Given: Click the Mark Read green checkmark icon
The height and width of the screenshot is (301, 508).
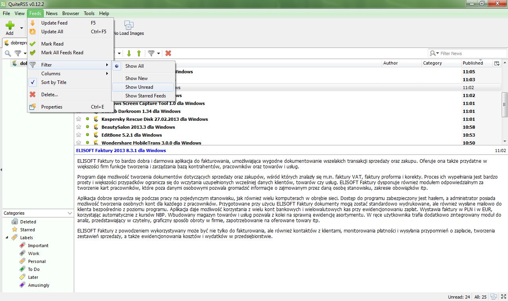Looking at the screenshot, I should pos(33,44).
